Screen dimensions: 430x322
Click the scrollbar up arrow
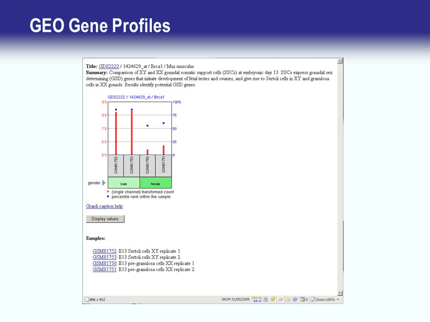point(340,61)
